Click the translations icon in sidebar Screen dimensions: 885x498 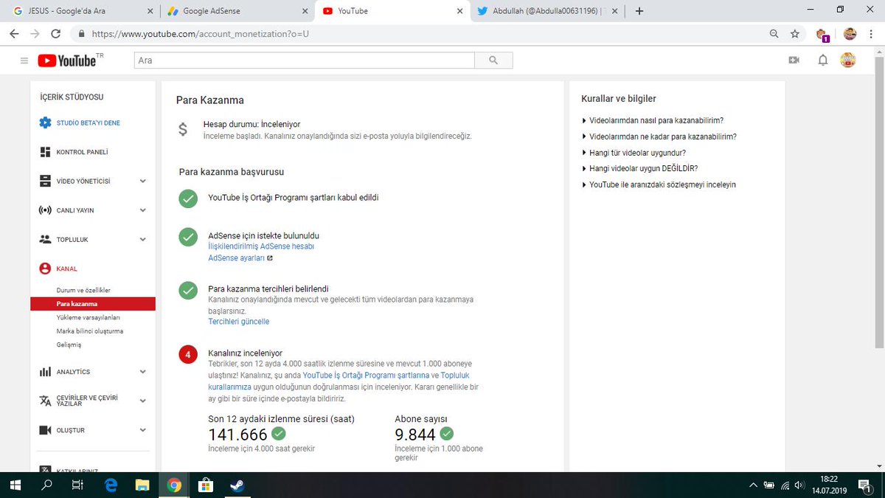click(x=45, y=401)
